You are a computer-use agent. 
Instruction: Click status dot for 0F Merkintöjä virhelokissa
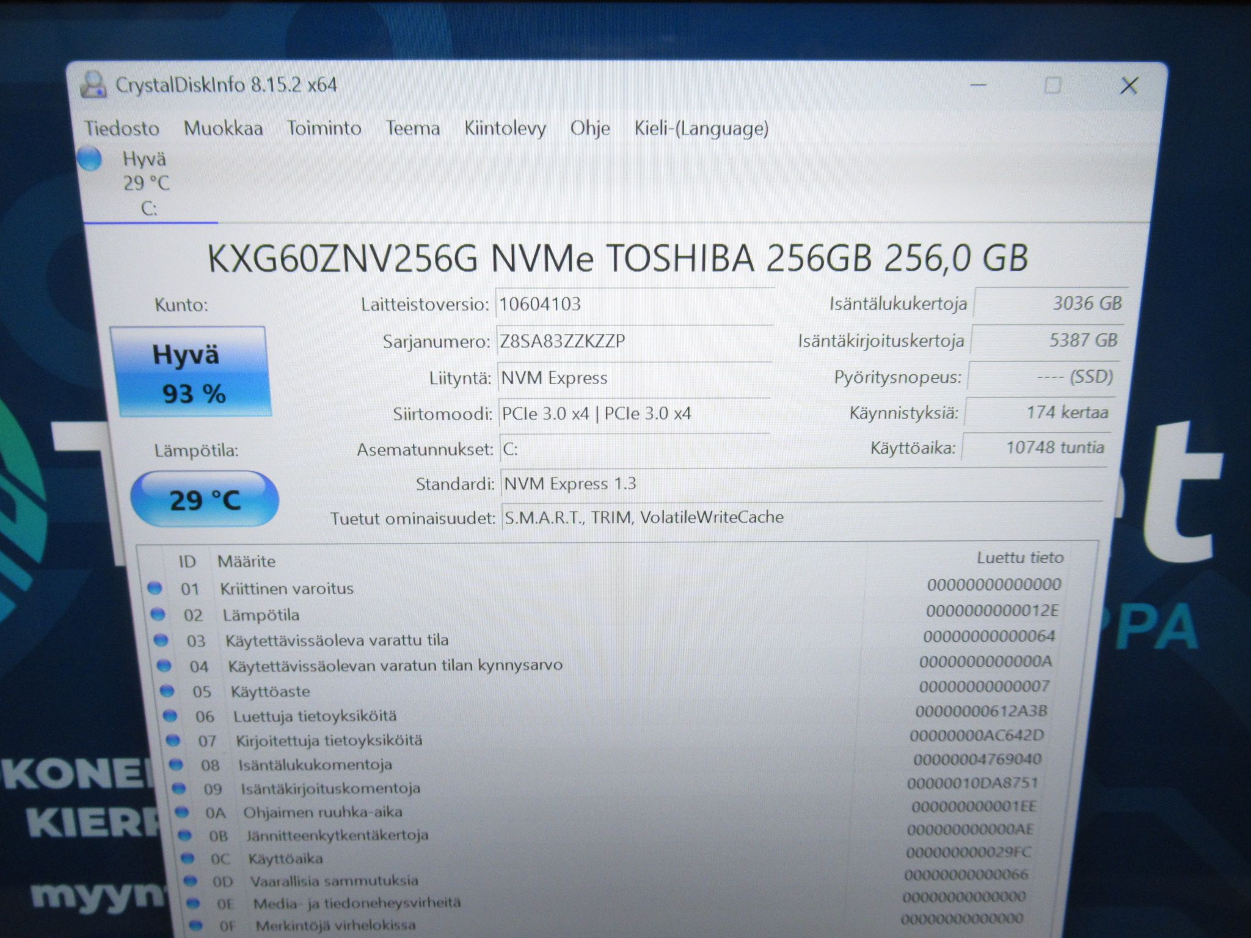[196, 925]
